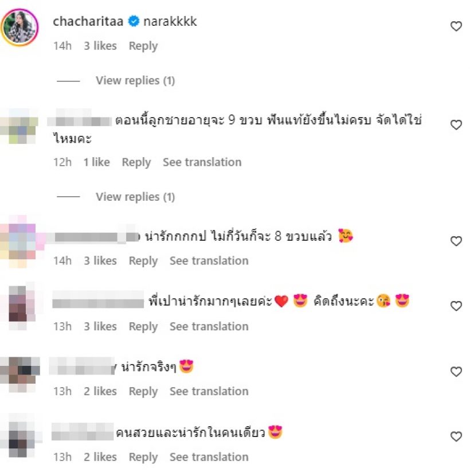Open chacharitaa username link
This screenshot has width=470, height=476.
pyautogui.click(x=88, y=21)
